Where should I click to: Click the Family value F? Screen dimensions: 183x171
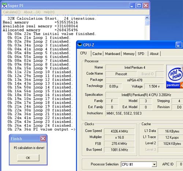pyautogui.click(x=112, y=101)
